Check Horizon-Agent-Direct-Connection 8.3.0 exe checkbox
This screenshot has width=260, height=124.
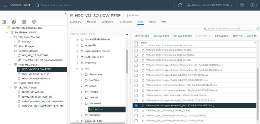(x=136, y=65)
